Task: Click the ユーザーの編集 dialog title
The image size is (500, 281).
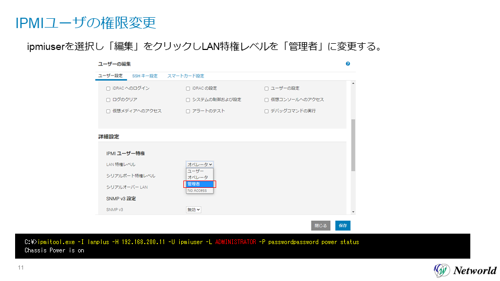Action: tap(115, 64)
